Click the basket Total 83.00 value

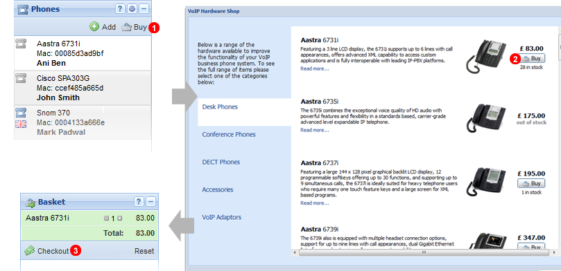145,233
